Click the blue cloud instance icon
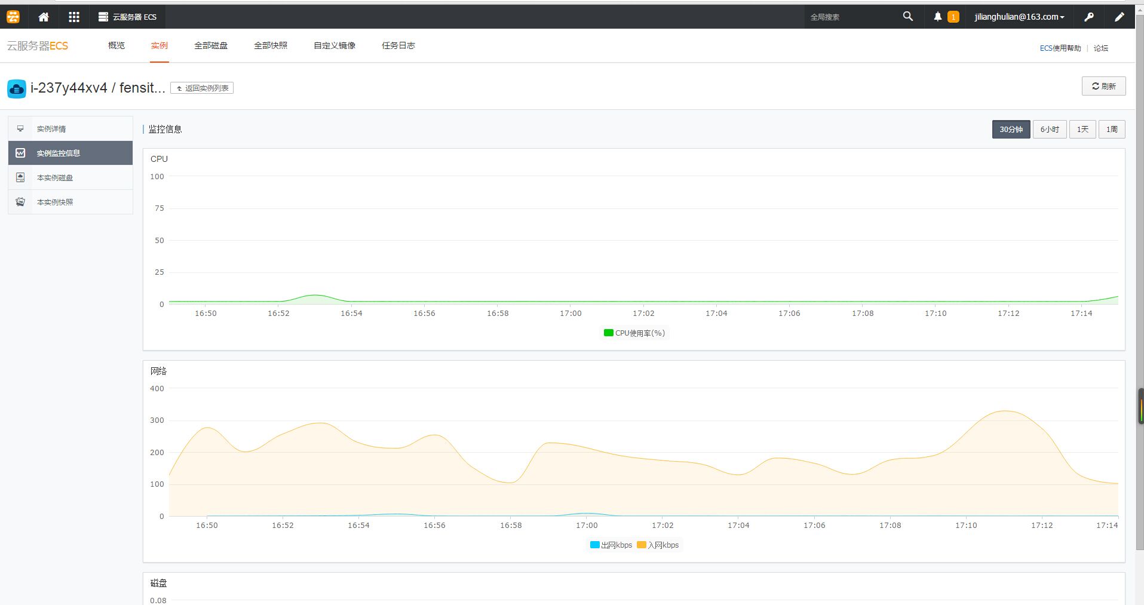This screenshot has width=1144, height=605. tap(17, 88)
